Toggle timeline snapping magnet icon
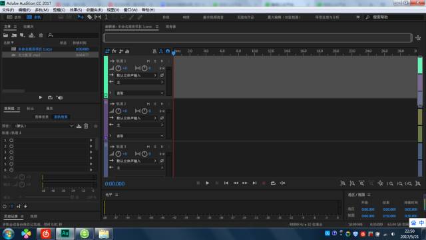Viewport: 426px width, 240px height. click(x=168, y=51)
